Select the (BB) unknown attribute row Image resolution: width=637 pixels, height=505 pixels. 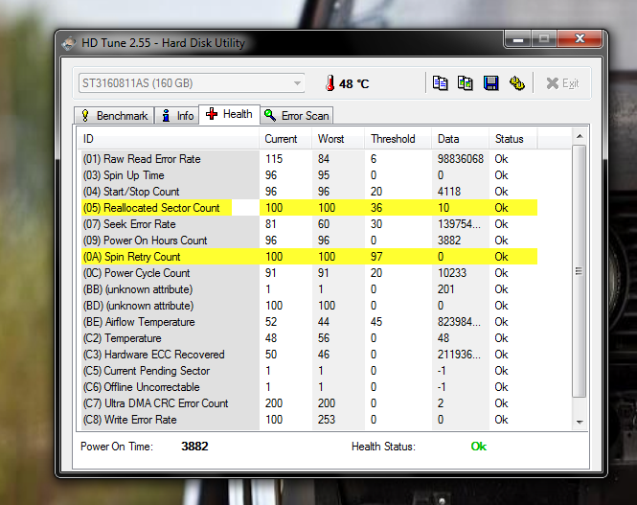307,289
